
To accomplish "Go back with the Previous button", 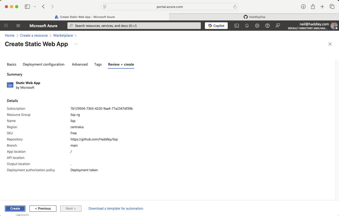I will pos(43,209).
